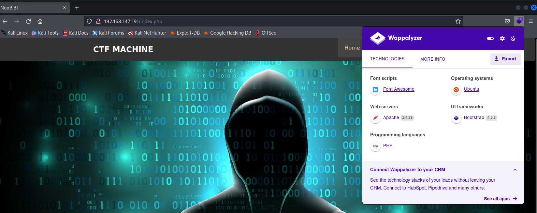Open the Kali Tools bookmark
Image resolution: width=537 pixels, height=213 pixels.
[x=45, y=33]
